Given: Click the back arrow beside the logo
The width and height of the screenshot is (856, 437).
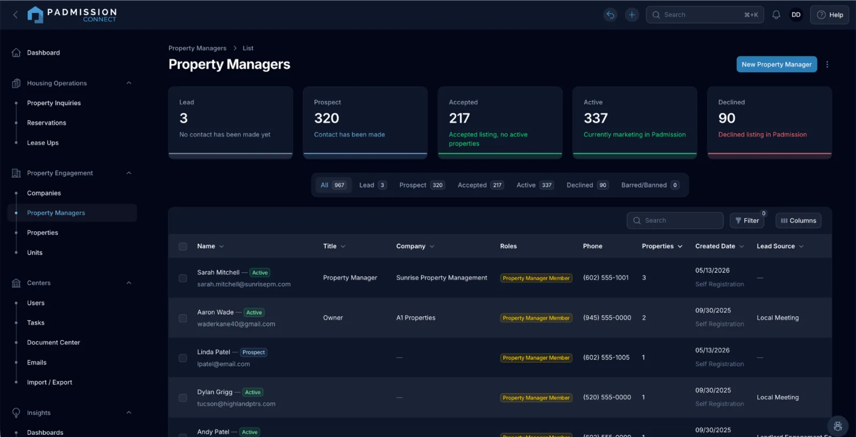Looking at the screenshot, I should 16,15.
